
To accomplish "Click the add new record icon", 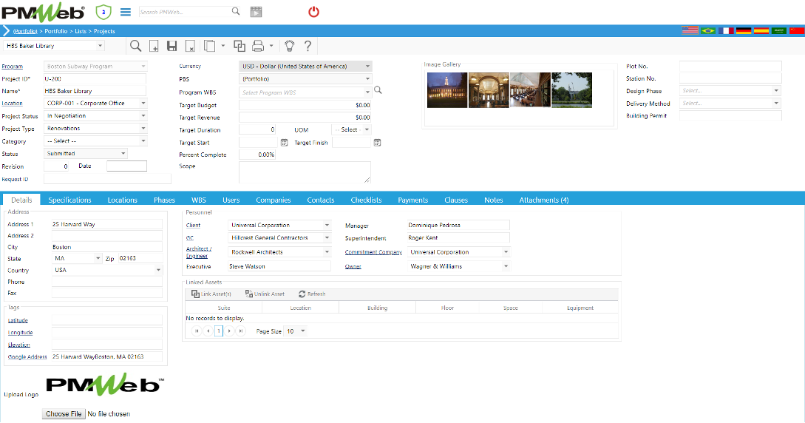I will [154, 46].
